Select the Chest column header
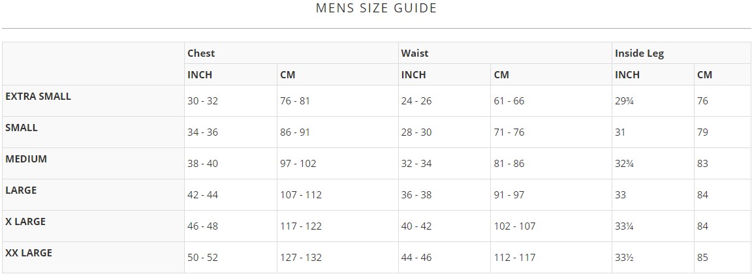Image resolution: width=752 pixels, height=274 pixels. (201, 53)
